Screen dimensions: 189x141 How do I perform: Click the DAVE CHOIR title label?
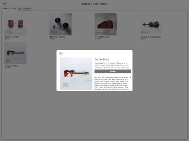pos(12,37)
